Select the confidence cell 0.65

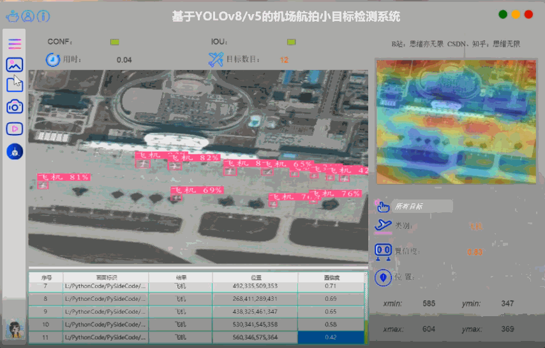click(331, 312)
